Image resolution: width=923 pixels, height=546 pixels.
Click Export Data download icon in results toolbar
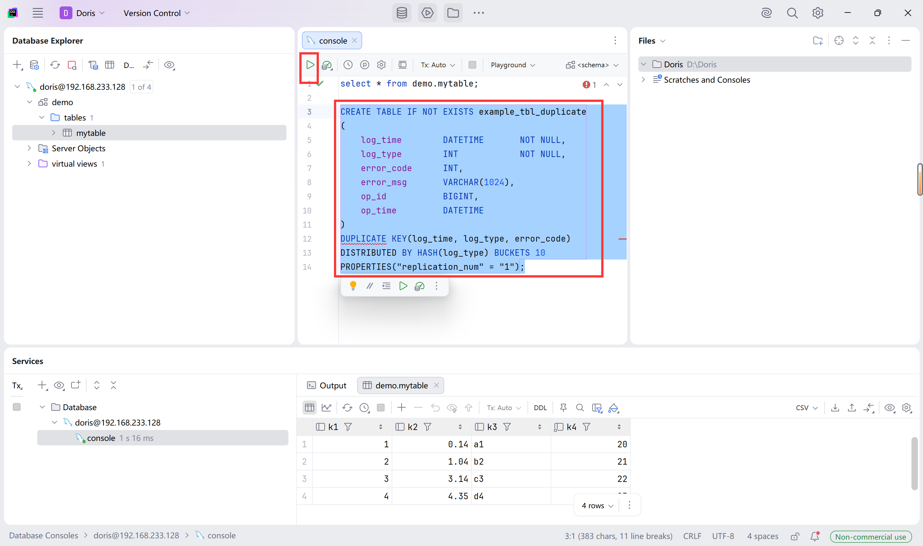835,407
